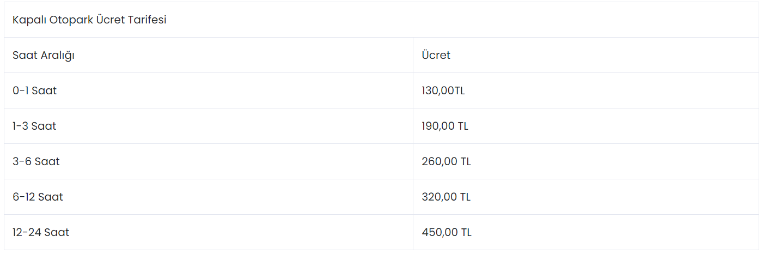Click the 130,00TL price cell
Viewport: 763px width, 254px height.
click(x=443, y=90)
